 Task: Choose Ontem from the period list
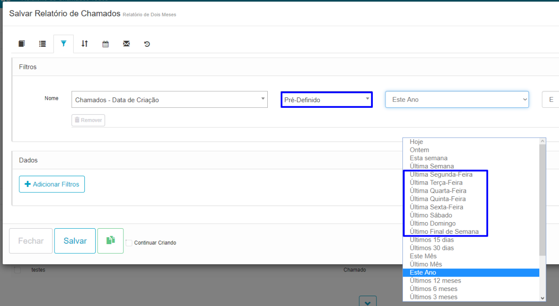419,150
